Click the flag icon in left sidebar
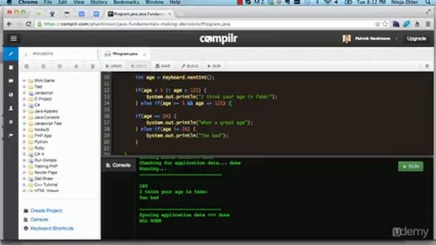 coord(11,135)
